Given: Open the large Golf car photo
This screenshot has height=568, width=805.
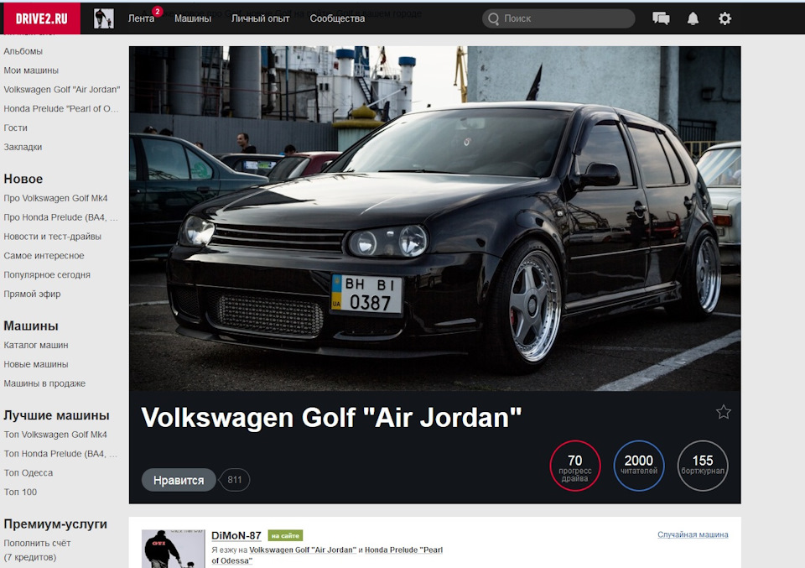Looking at the screenshot, I should coord(435,219).
